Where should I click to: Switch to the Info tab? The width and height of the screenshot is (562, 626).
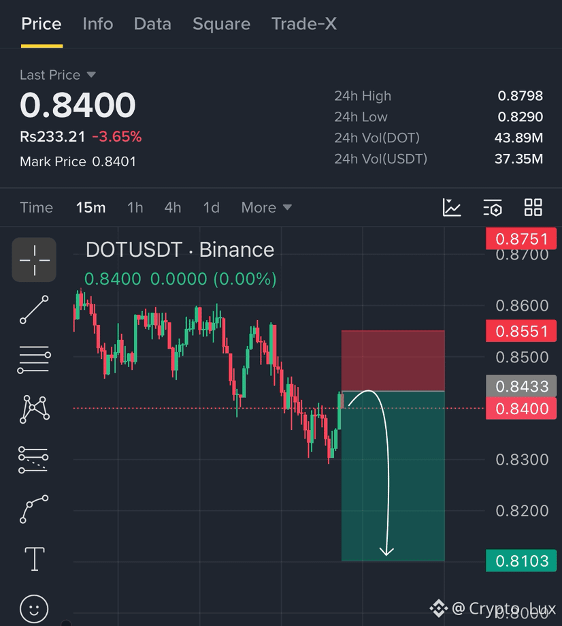pyautogui.click(x=98, y=24)
